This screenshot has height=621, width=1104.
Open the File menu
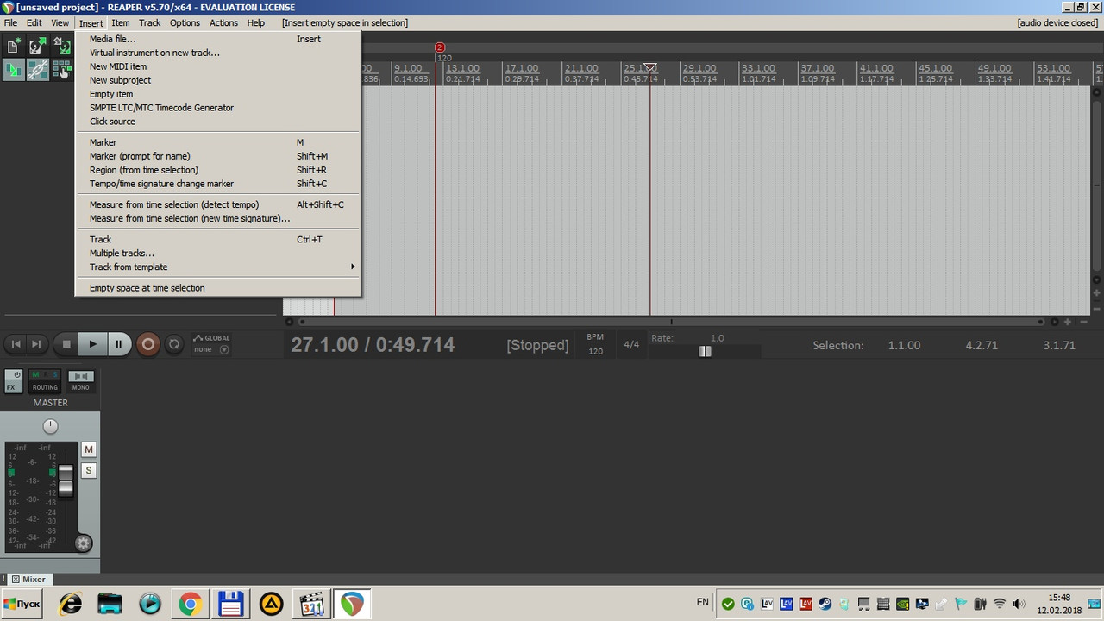(x=10, y=23)
